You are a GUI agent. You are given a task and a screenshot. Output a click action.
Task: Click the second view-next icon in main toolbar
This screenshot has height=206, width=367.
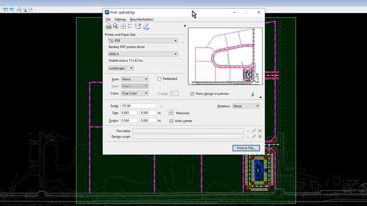(11, 10)
